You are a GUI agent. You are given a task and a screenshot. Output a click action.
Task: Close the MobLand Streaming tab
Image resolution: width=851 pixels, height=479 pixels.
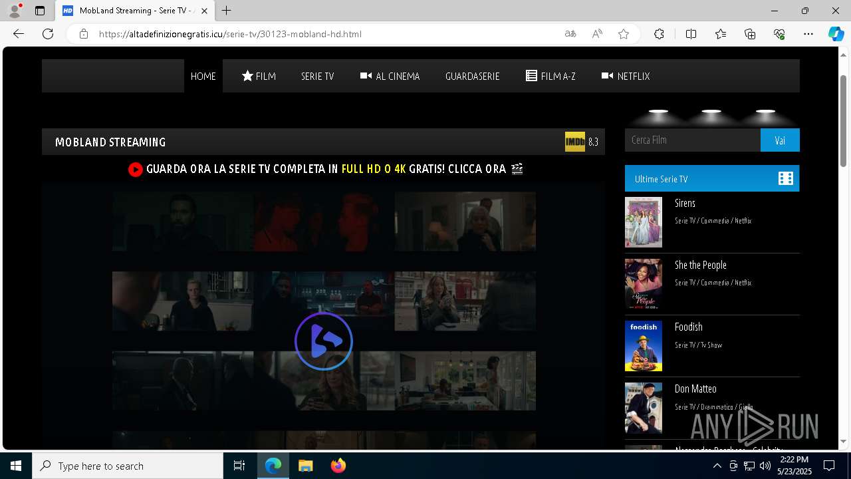click(204, 11)
